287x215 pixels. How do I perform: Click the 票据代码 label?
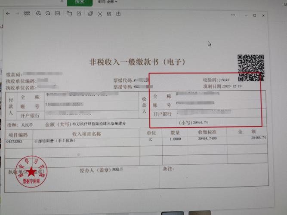coord(123,80)
